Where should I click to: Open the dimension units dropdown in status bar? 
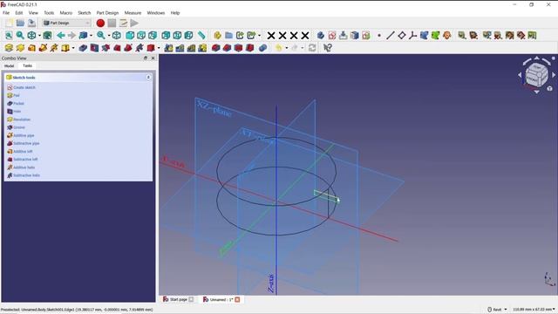tap(534, 310)
